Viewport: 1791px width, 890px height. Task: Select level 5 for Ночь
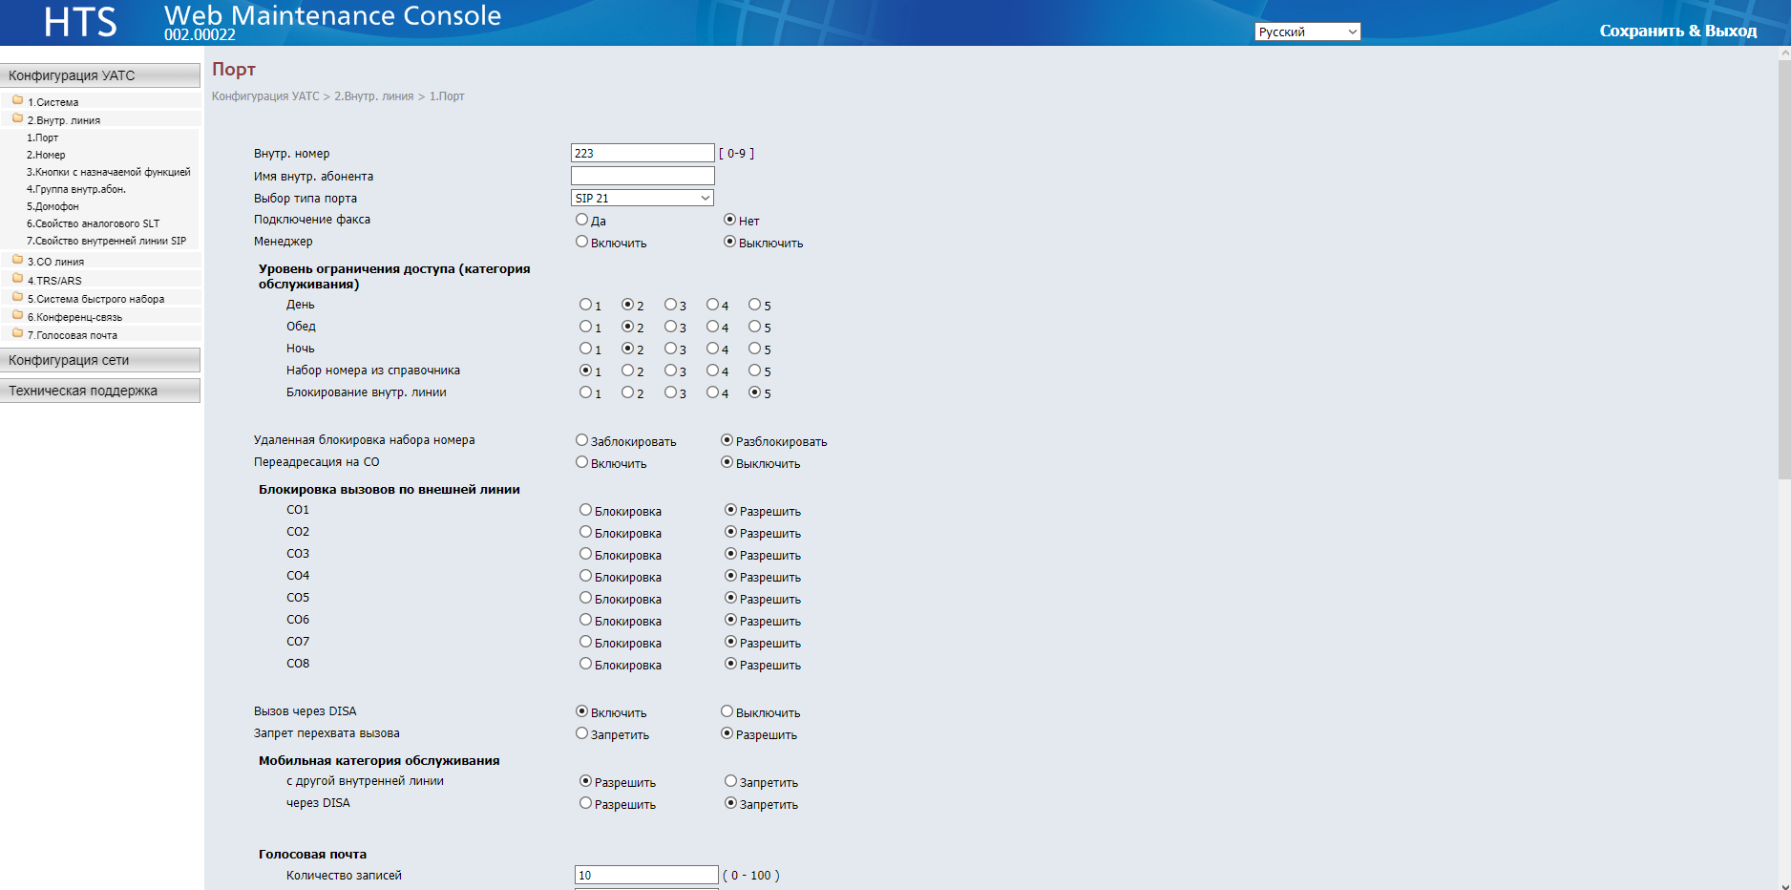pyautogui.click(x=754, y=349)
